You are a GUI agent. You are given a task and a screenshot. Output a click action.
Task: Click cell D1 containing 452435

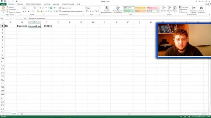pos(46,26)
